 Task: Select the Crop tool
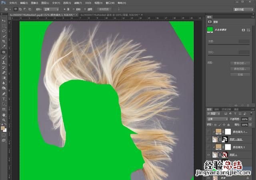pos(4,41)
